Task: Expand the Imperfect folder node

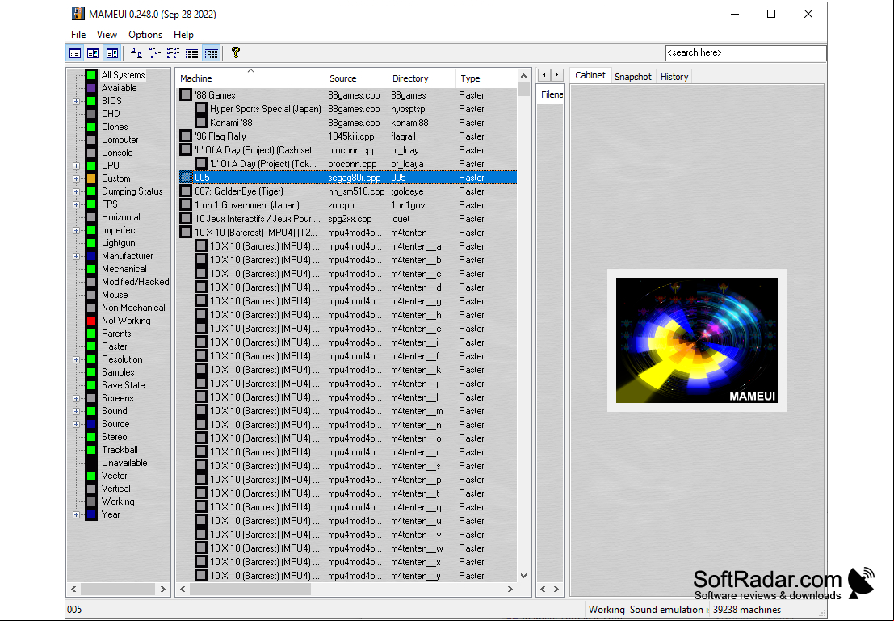Action: 76,230
